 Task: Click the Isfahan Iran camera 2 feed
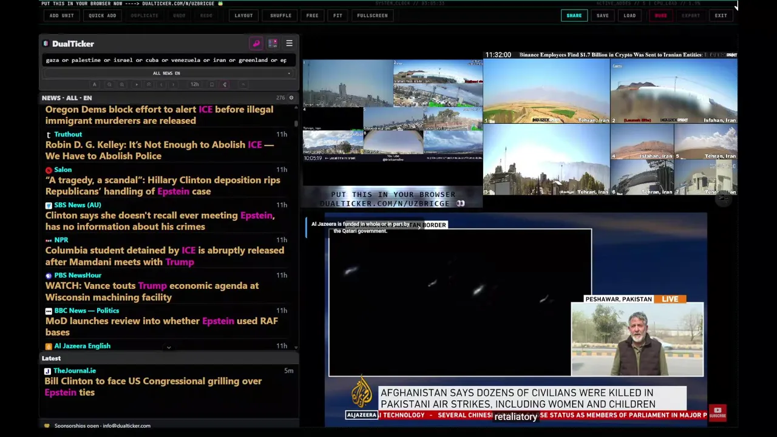(x=674, y=91)
